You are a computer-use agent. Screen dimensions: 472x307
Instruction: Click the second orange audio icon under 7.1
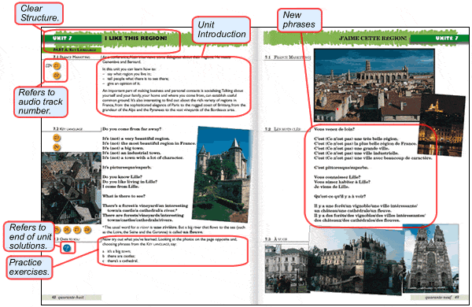(x=57, y=76)
